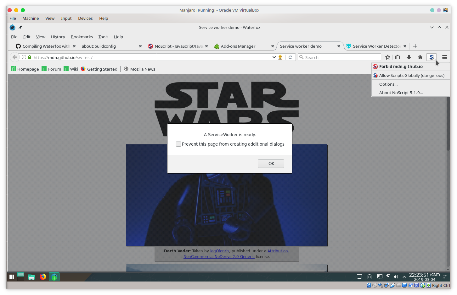Viewport: 457px width, 295px height.
Task: Show site information icon in URL bar
Action: [x=24, y=57]
